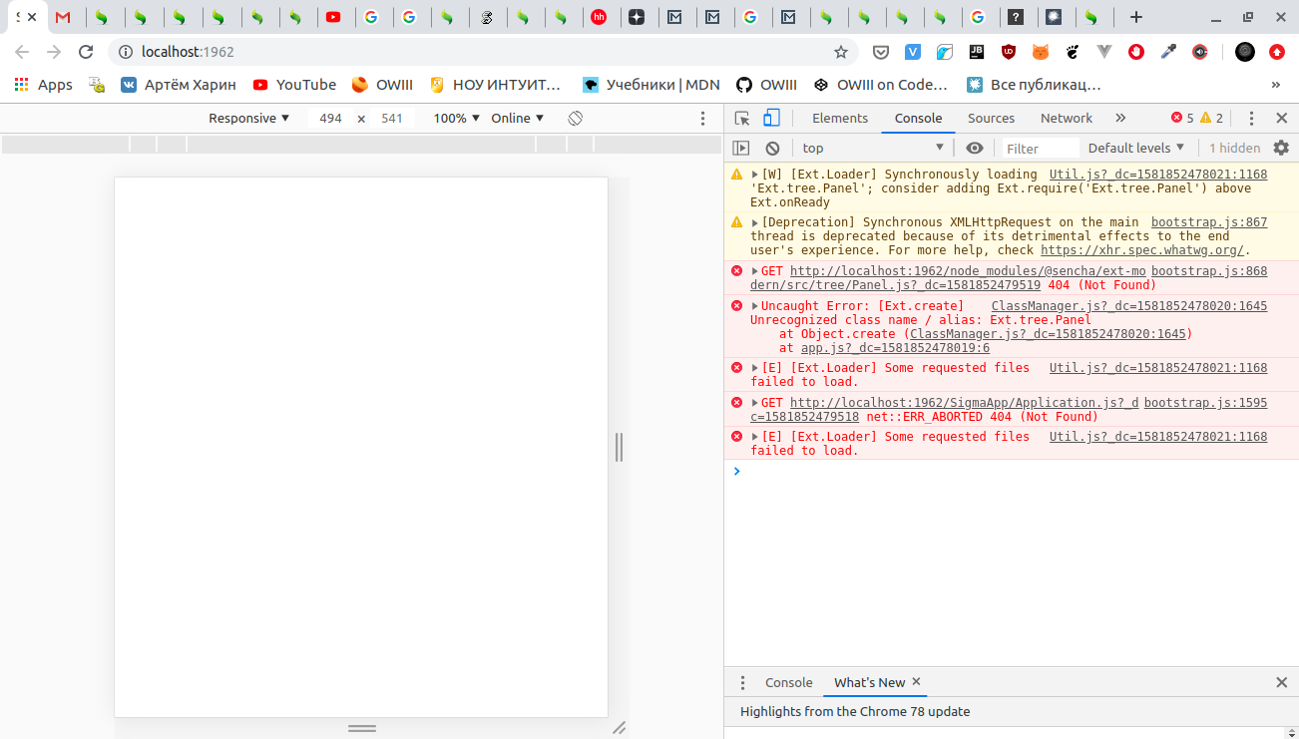This screenshot has width=1299, height=739.
Task: Expand the Ext.Loader warning message
Action: [755, 175]
